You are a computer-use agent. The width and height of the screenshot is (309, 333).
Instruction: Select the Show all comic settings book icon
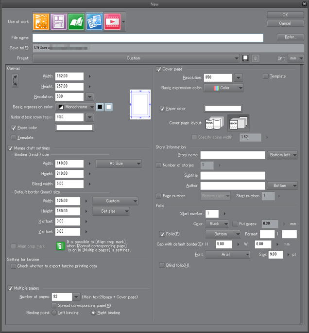pos(76,21)
